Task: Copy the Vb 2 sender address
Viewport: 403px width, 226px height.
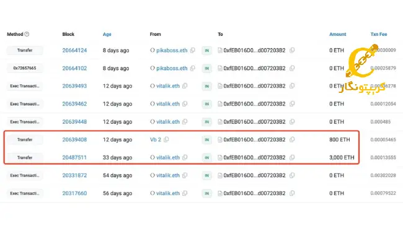Action: 166,139
